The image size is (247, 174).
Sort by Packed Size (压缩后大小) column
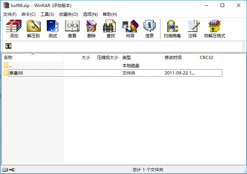[x=106, y=58]
